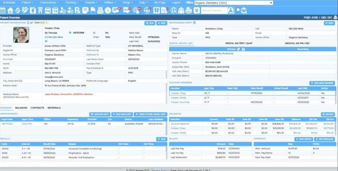Click group number 123345564 link

pos(211,58)
